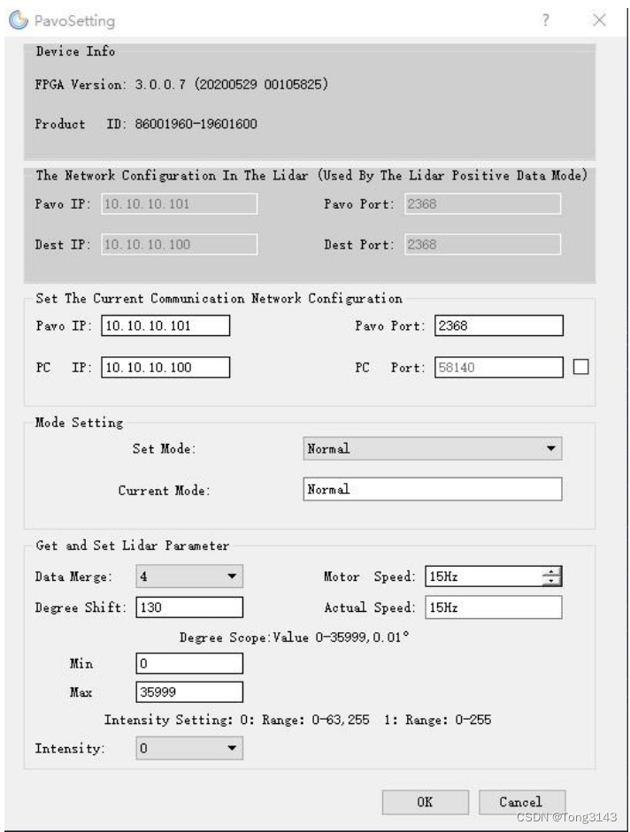630x832 pixels.
Task: Click the disabled Dest Port field
Action: [x=482, y=245]
